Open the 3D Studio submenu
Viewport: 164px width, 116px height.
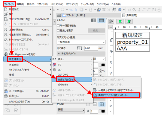[72, 85]
